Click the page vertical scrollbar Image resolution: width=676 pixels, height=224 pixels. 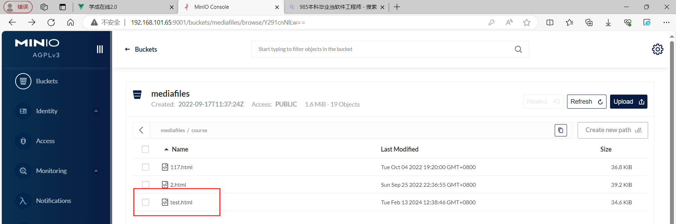[x=672, y=132]
